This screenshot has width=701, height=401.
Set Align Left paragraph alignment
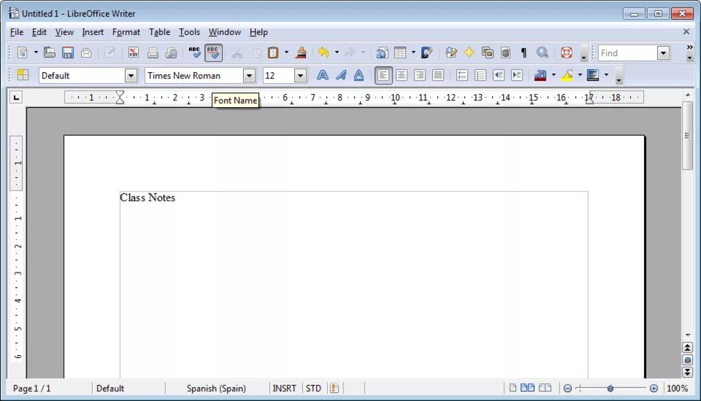(x=383, y=76)
